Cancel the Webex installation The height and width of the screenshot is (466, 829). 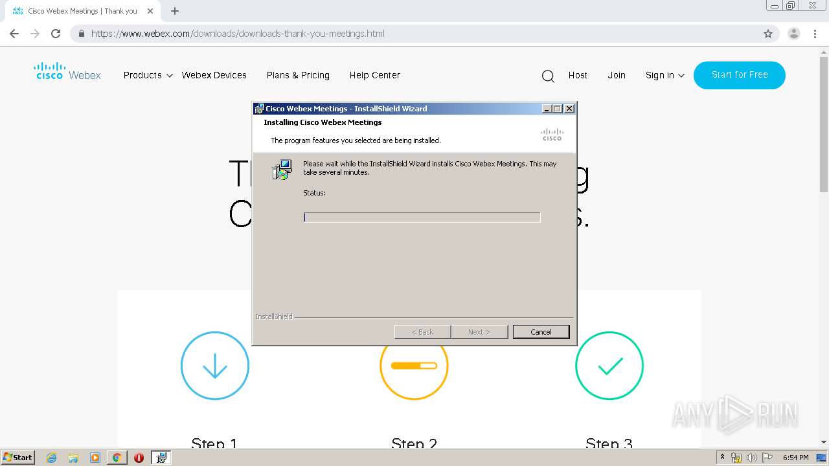pos(541,332)
